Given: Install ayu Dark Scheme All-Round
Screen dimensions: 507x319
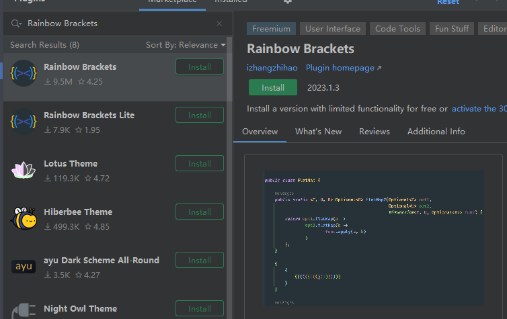Looking at the screenshot, I should 200,261.
